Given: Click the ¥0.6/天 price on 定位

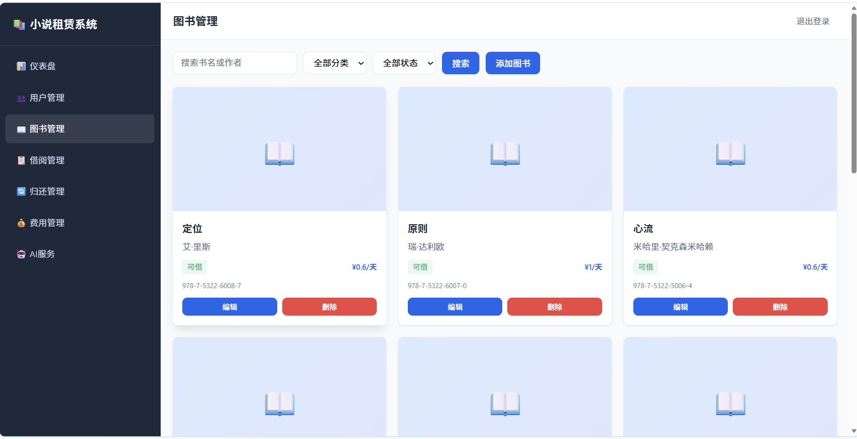Looking at the screenshot, I should point(365,267).
